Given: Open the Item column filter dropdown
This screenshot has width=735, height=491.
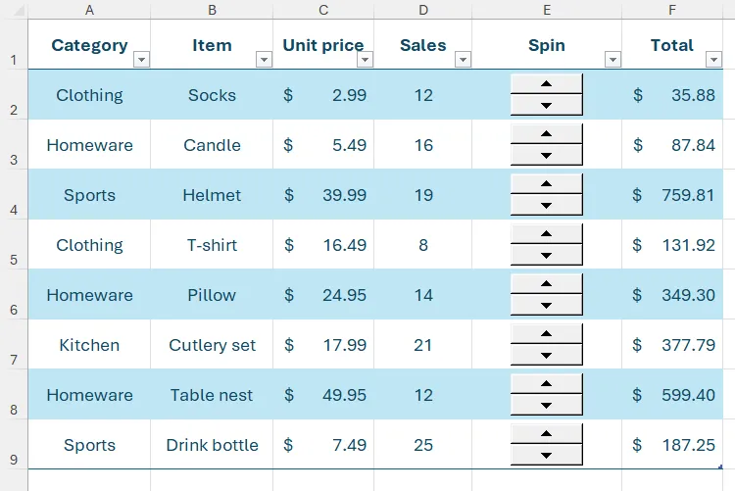Looking at the screenshot, I should click(264, 60).
